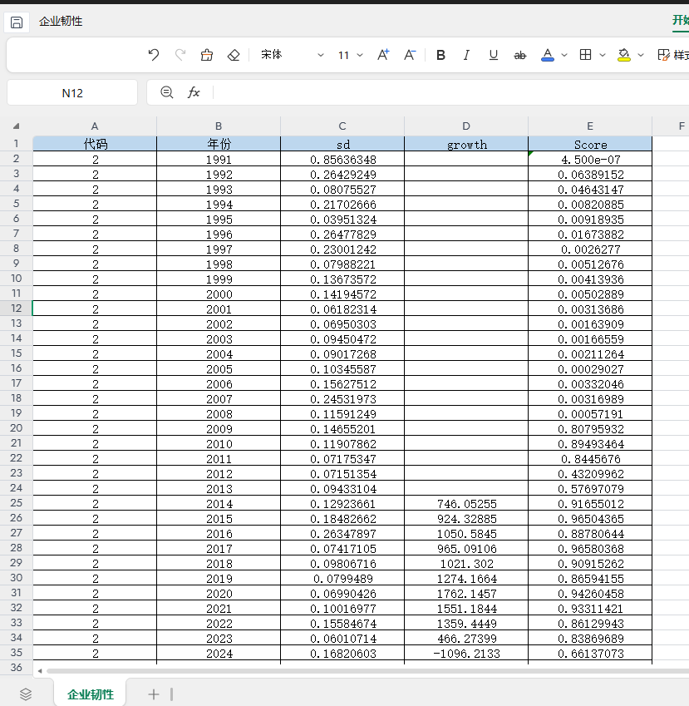Viewport: 689px width, 706px height.
Task: Add a new sheet with plus button
Action: click(x=154, y=694)
